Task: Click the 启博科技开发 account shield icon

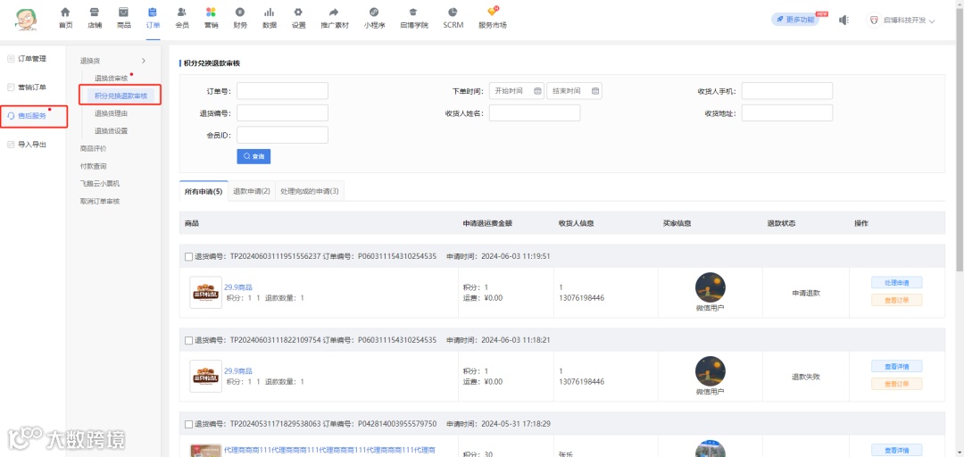Action: tap(873, 21)
